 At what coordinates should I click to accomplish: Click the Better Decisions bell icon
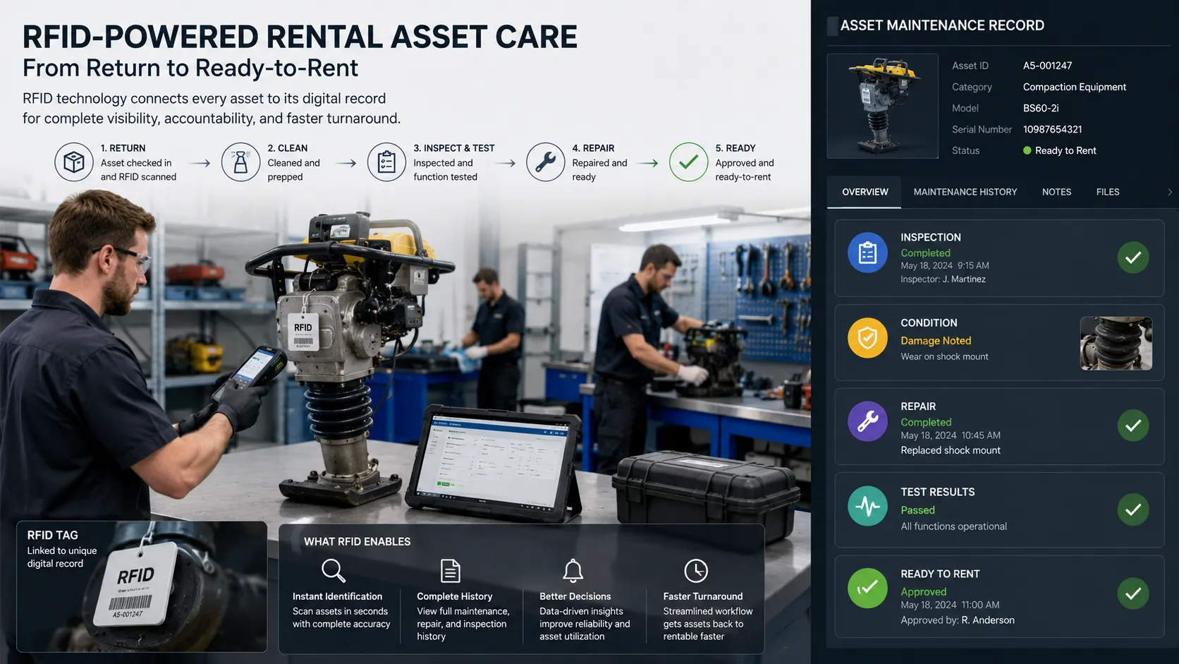tap(573, 570)
